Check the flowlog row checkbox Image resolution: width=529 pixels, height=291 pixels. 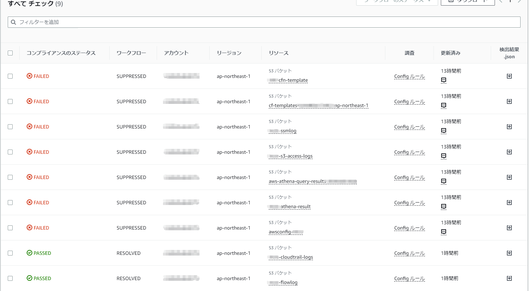pyautogui.click(x=10, y=278)
